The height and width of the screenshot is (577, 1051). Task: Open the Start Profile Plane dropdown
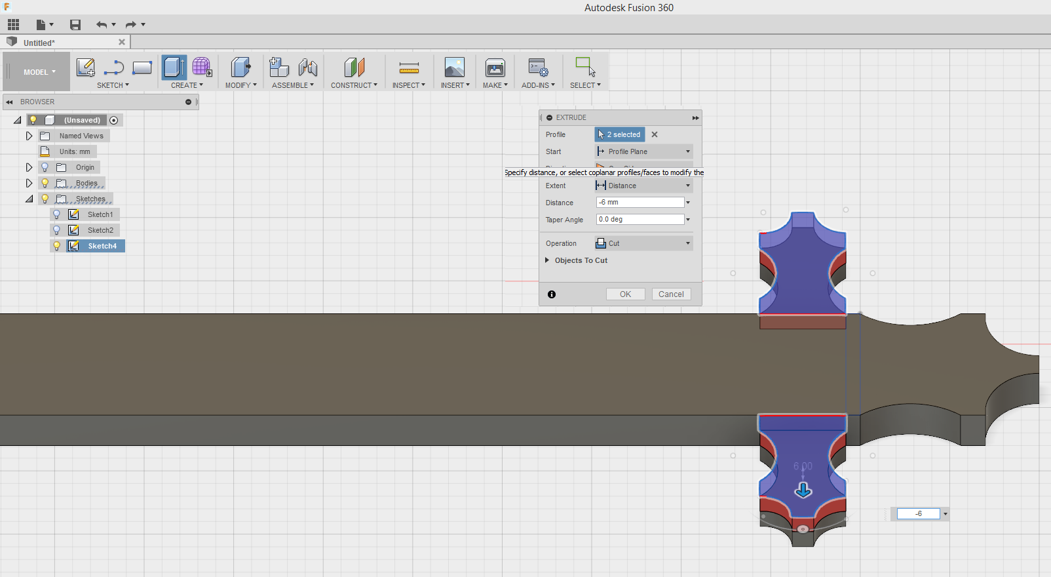tap(643, 151)
